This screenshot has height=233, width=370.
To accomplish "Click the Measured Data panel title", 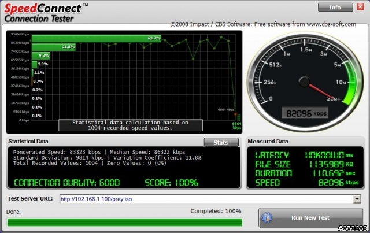I will click(x=268, y=142).
